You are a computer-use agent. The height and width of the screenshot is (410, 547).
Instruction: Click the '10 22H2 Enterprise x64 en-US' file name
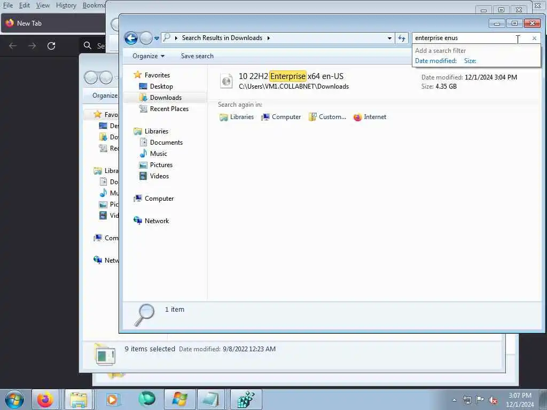[291, 76]
